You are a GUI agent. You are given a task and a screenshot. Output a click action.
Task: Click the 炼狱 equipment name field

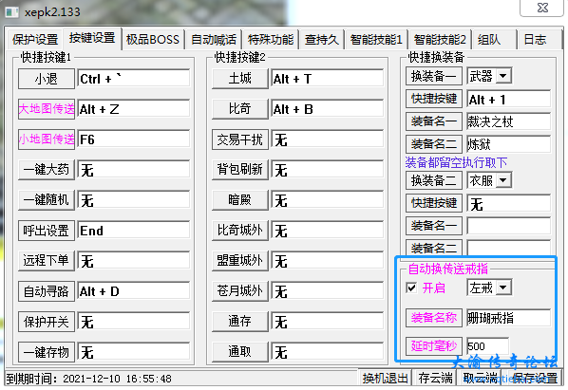509,144
